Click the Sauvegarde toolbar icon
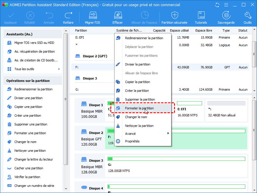The image size is (257, 193). [x=226, y=18]
